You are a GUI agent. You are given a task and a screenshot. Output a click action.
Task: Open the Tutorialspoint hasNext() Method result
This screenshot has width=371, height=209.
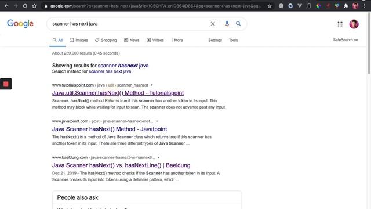pyautogui.click(x=118, y=93)
